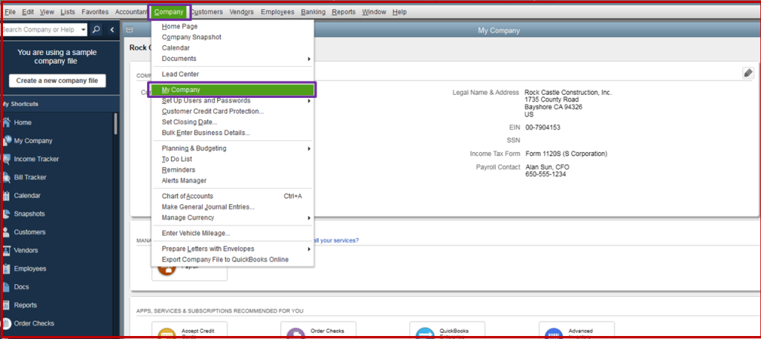Screen dimensions: 761x339
Task: Open the Help menu
Action: click(x=399, y=12)
